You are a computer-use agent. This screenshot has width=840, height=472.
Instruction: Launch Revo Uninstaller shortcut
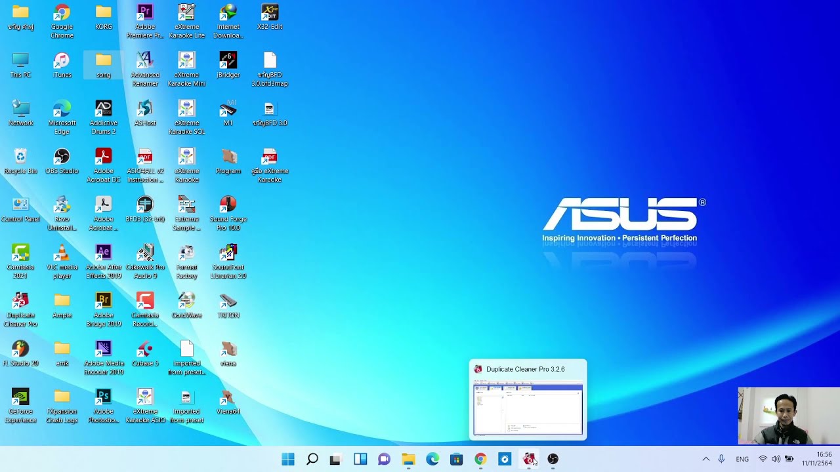click(x=62, y=213)
